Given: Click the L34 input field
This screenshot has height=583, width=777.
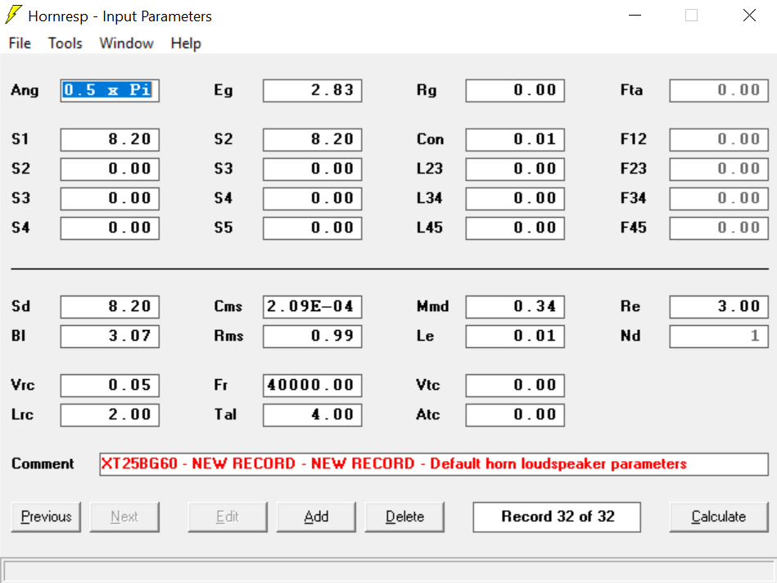Looking at the screenshot, I should (x=515, y=199).
